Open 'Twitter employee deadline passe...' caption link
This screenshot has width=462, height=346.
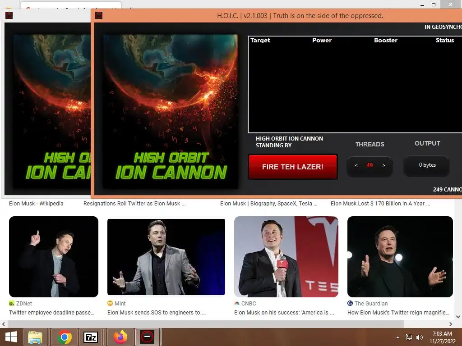click(51, 313)
